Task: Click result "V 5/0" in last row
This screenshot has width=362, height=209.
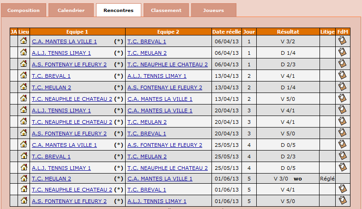Action: pyautogui.click(x=288, y=201)
